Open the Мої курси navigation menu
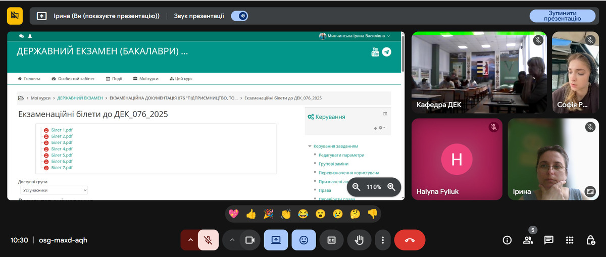Viewport: 606px width, 257px height. [x=145, y=79]
